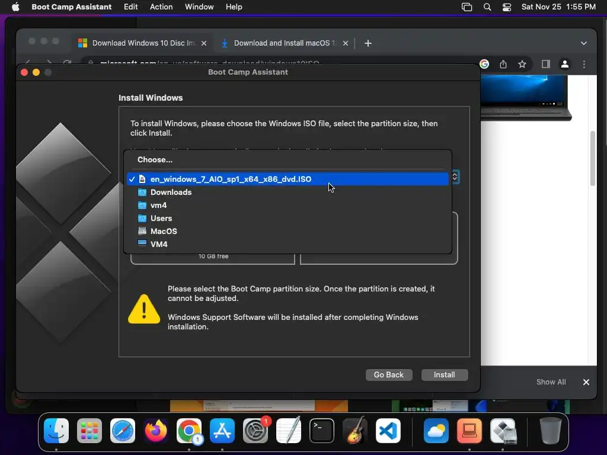Viewport: 607px width, 455px height.
Task: Open GarageBand from the Dock
Action: [x=355, y=431]
